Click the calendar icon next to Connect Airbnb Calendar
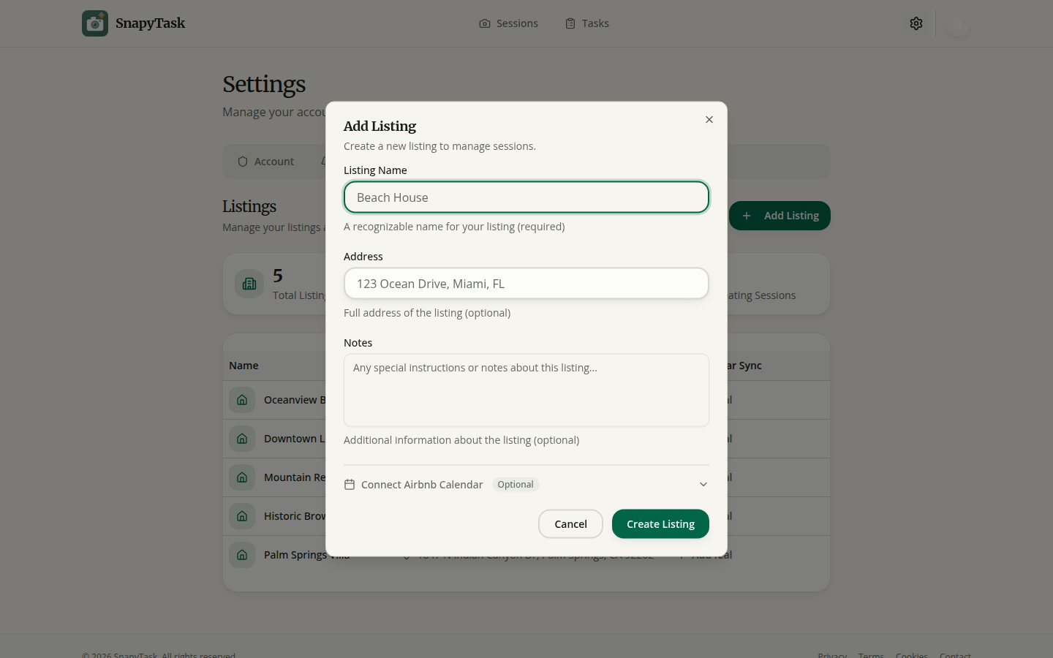This screenshot has height=658, width=1053. point(350,484)
